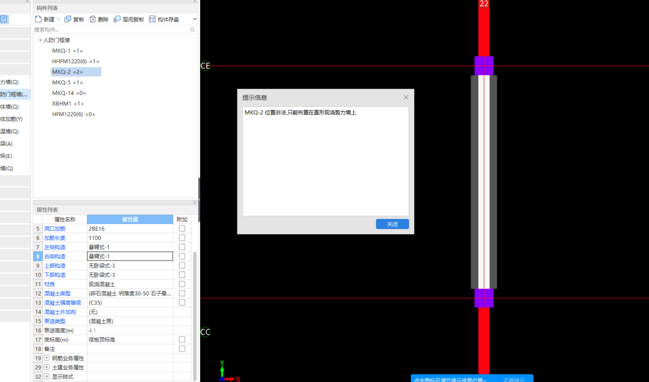Click the 左侧构造 property link
The image size is (649, 382).
tap(55, 247)
